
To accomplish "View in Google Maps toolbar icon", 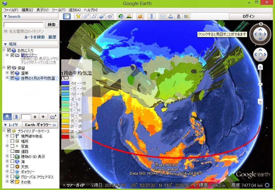I will coord(186,16).
